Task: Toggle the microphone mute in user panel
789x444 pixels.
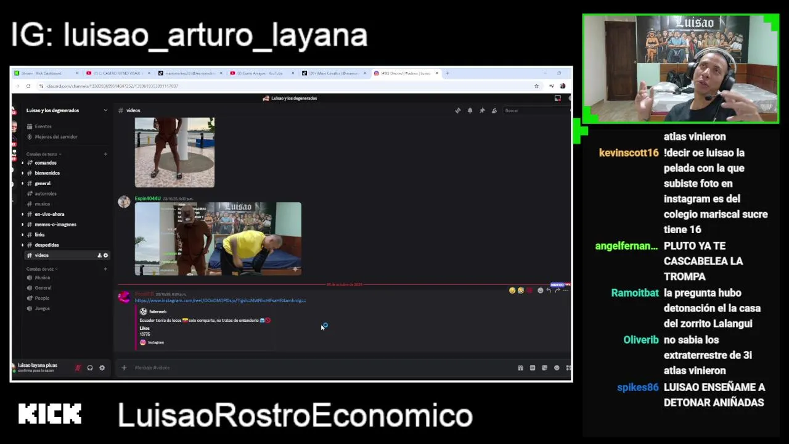Action: [x=78, y=368]
